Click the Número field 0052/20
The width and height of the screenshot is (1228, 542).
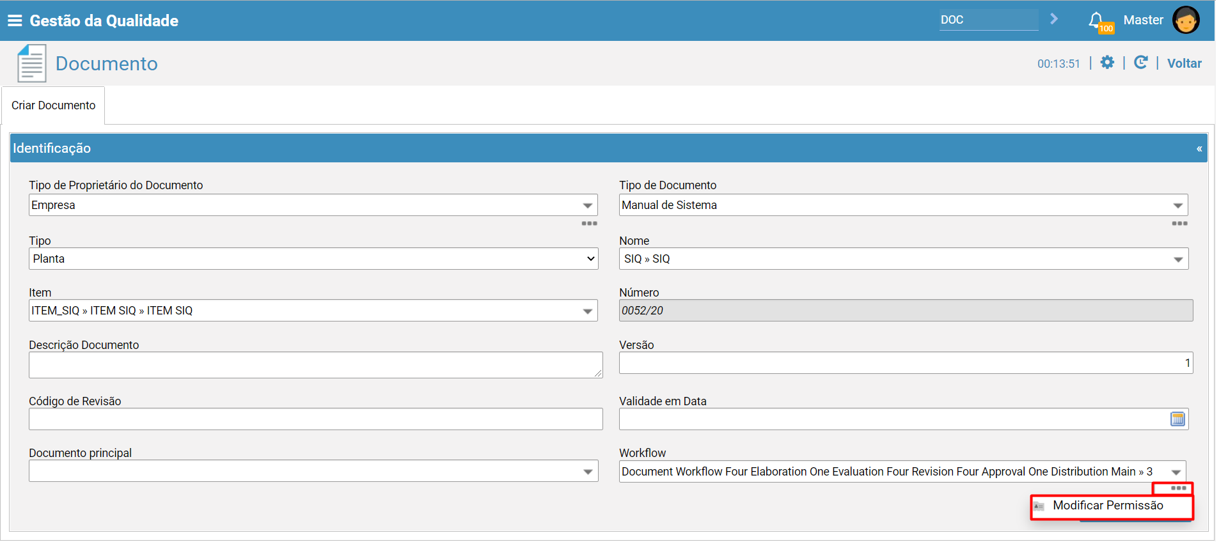point(906,311)
